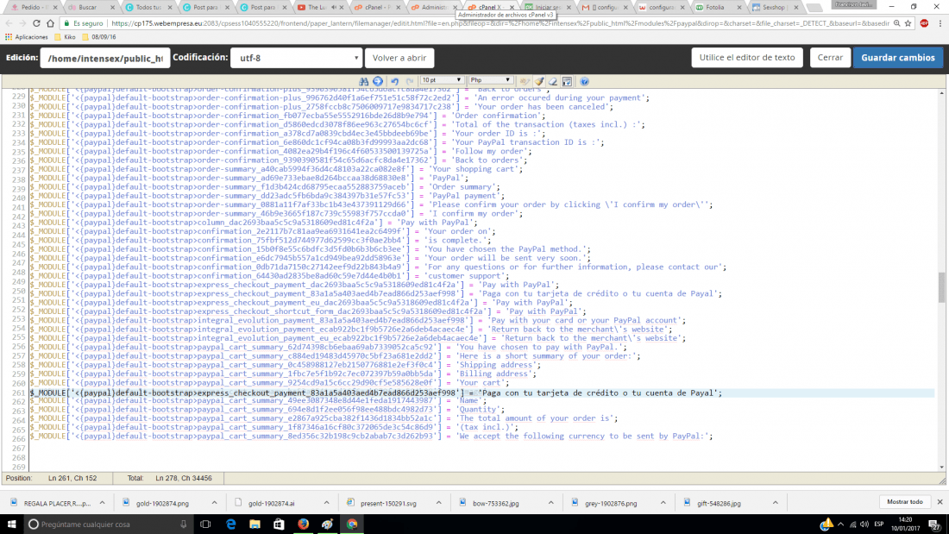Click the blue go-to-line arrow icon
Image resolution: width=949 pixels, height=534 pixels.
coord(378,81)
